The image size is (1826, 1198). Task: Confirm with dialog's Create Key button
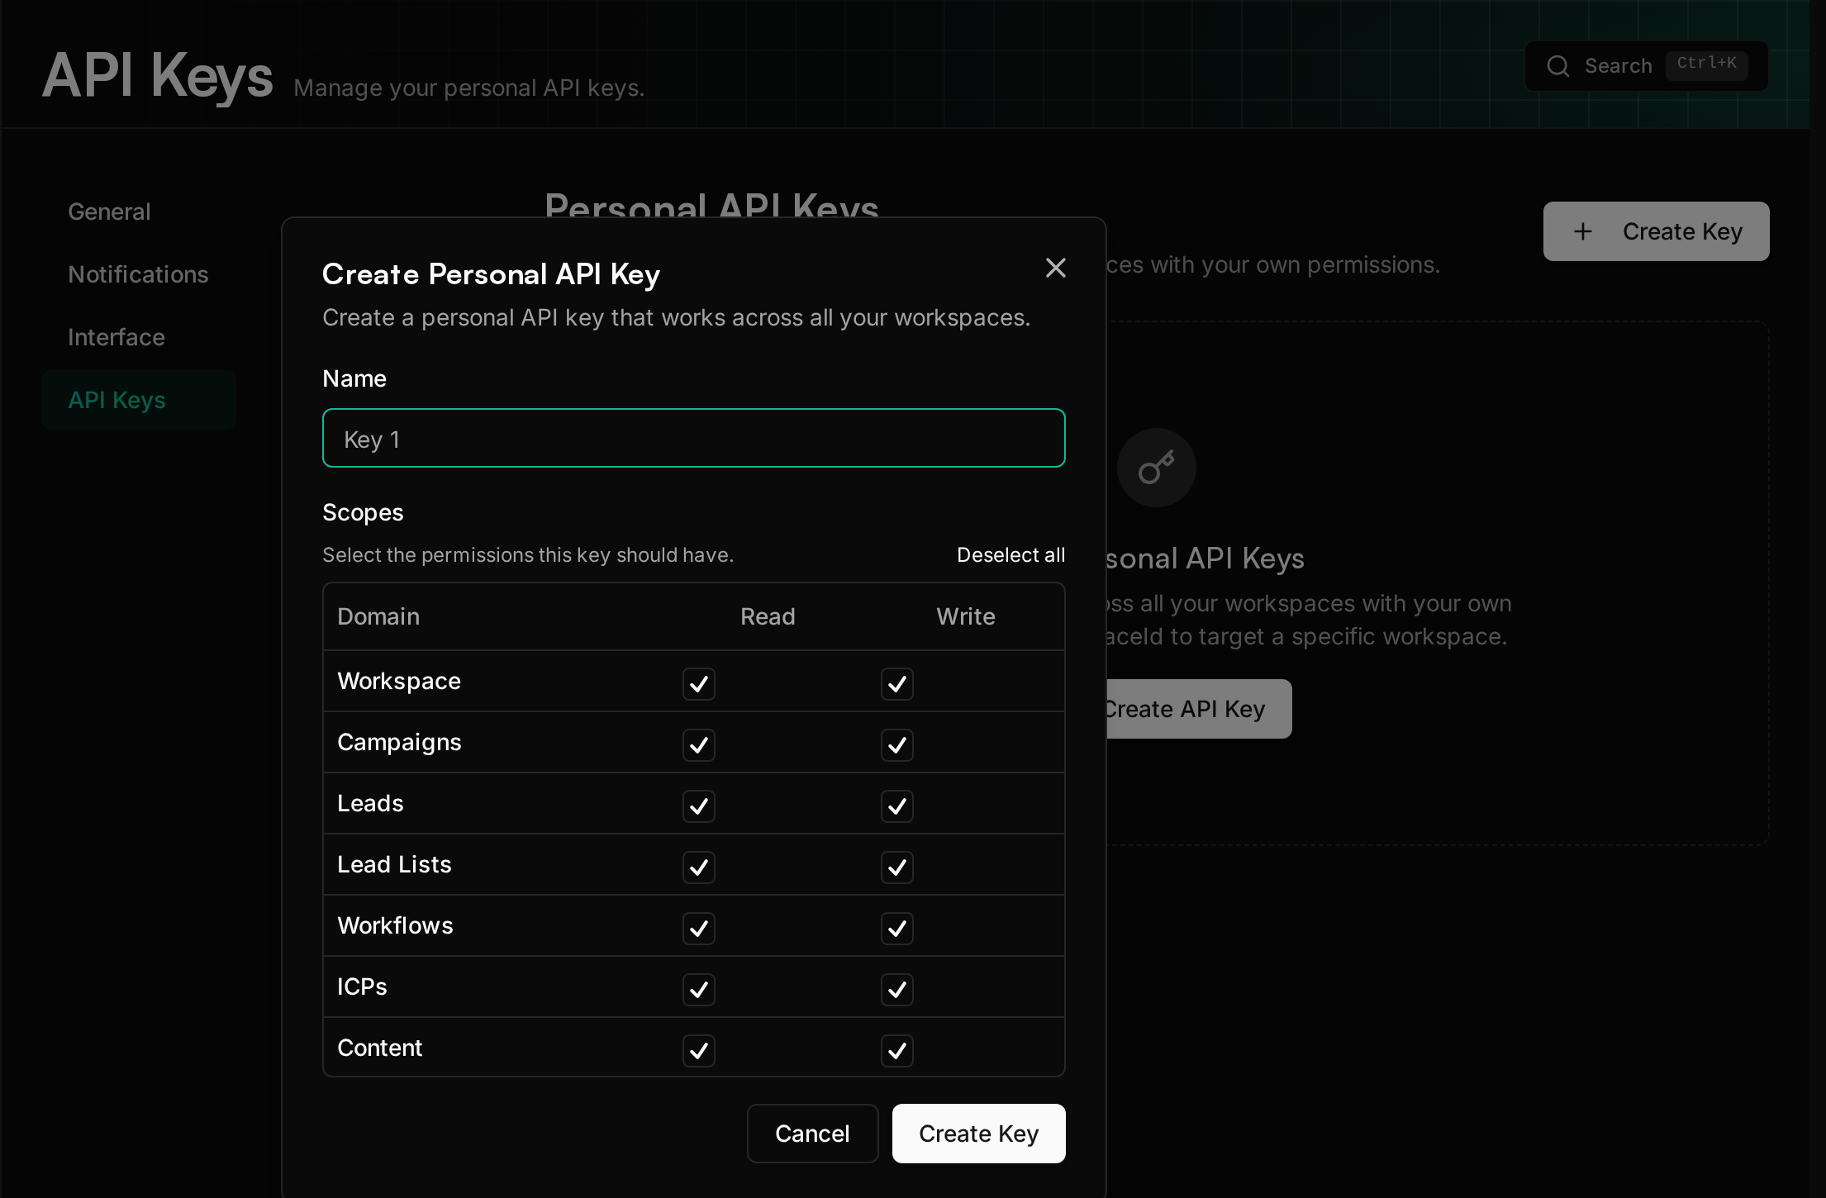(978, 1134)
